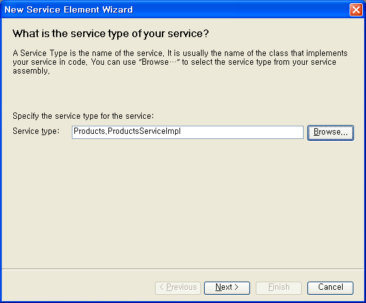Proceed with the Next > button

[x=227, y=288]
